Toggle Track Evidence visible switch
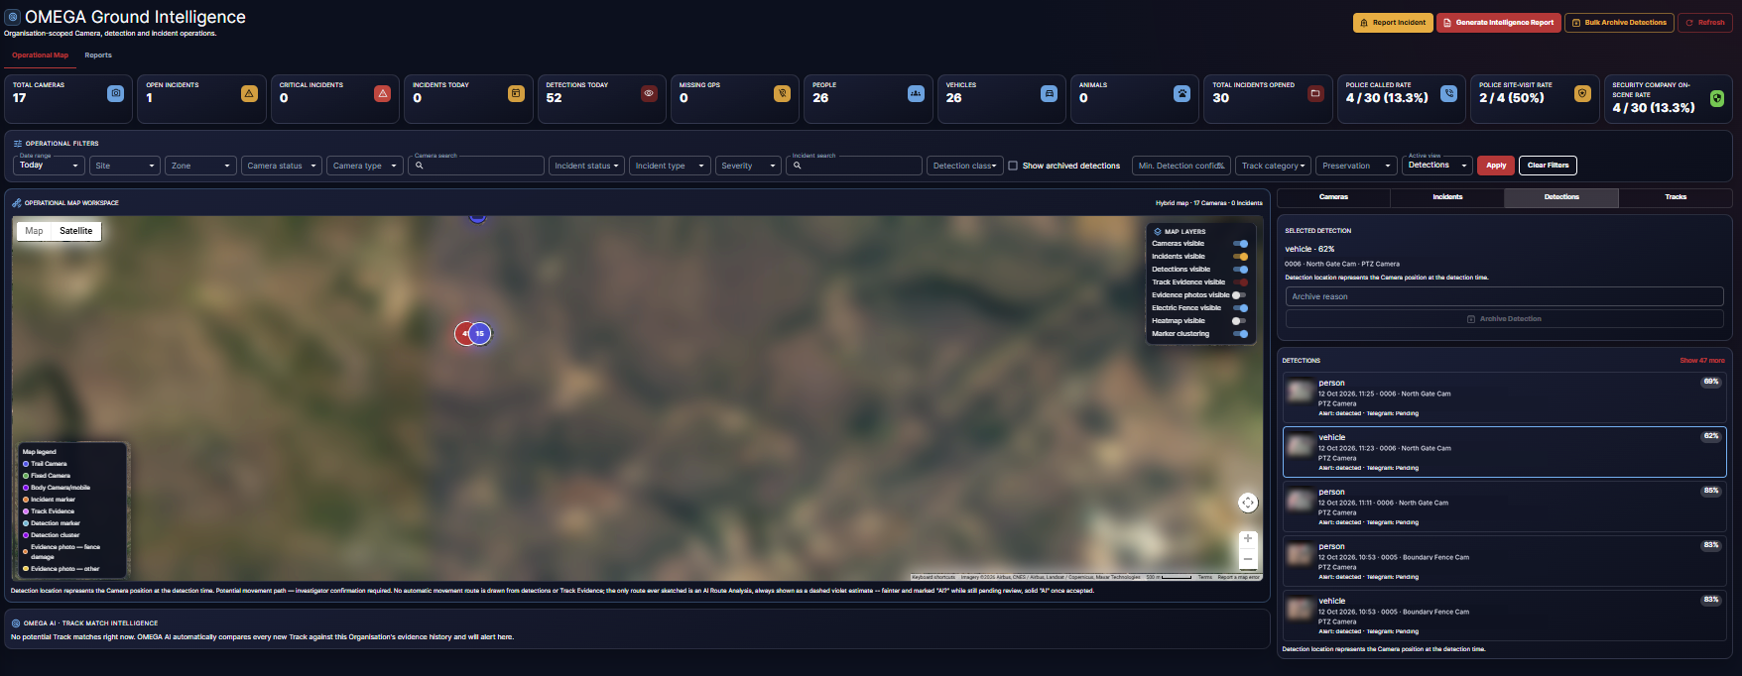1742x676 pixels. click(x=1240, y=282)
